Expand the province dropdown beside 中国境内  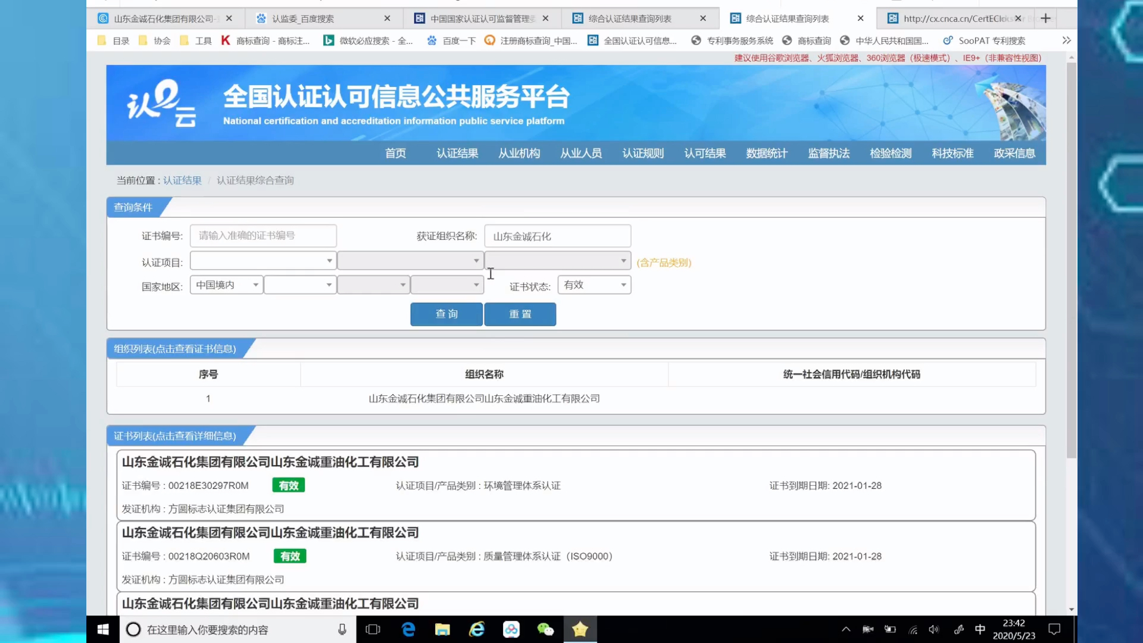click(300, 285)
